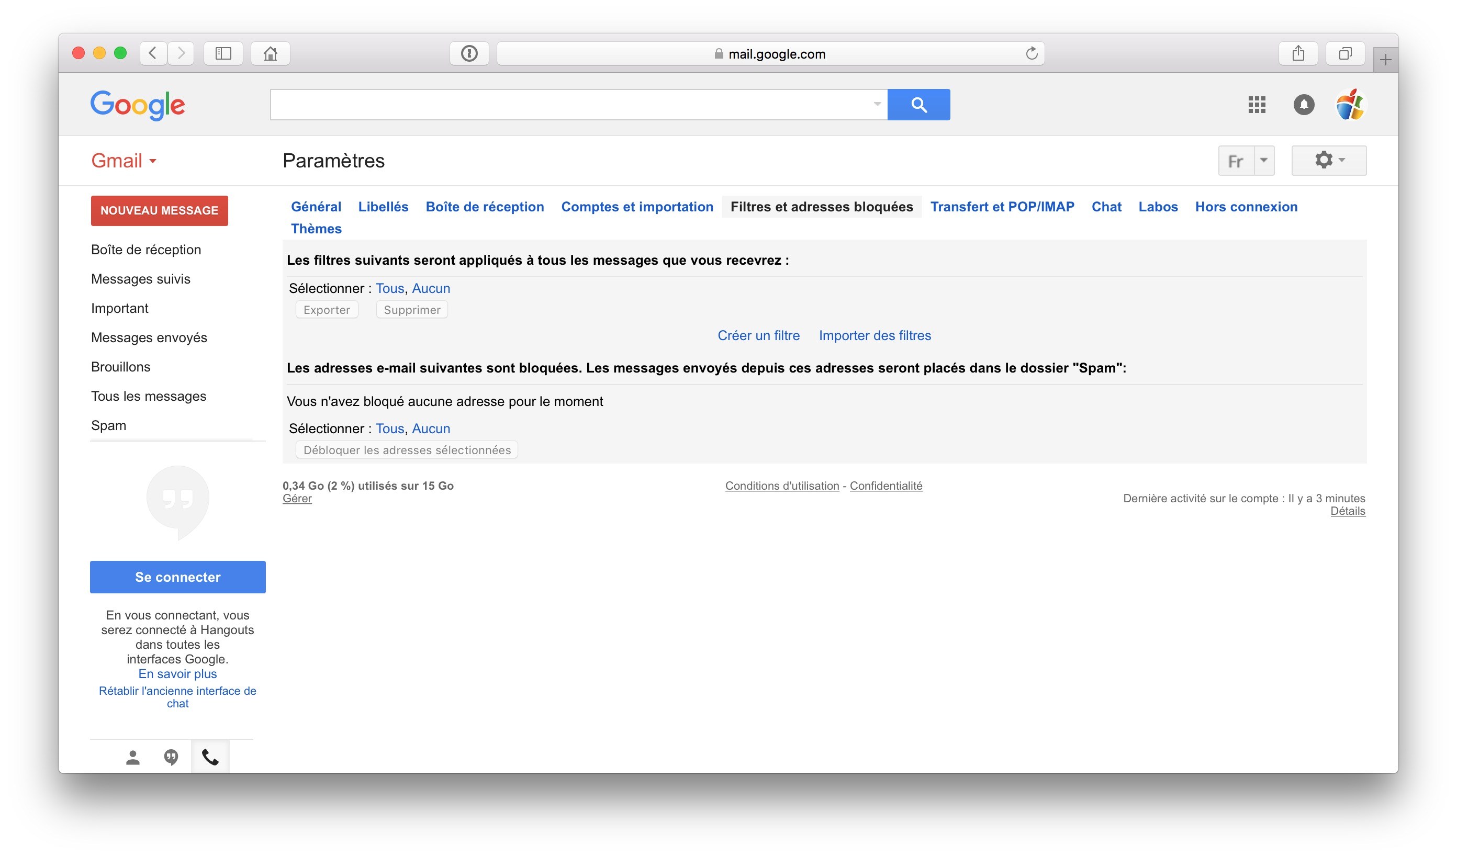Open the Google apps grid
The width and height of the screenshot is (1457, 857).
[1257, 105]
